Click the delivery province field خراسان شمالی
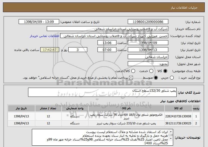 148,57
